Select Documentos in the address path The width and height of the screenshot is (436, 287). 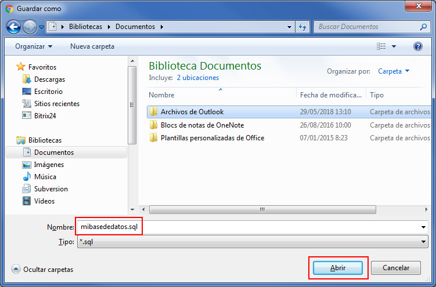[x=135, y=27]
